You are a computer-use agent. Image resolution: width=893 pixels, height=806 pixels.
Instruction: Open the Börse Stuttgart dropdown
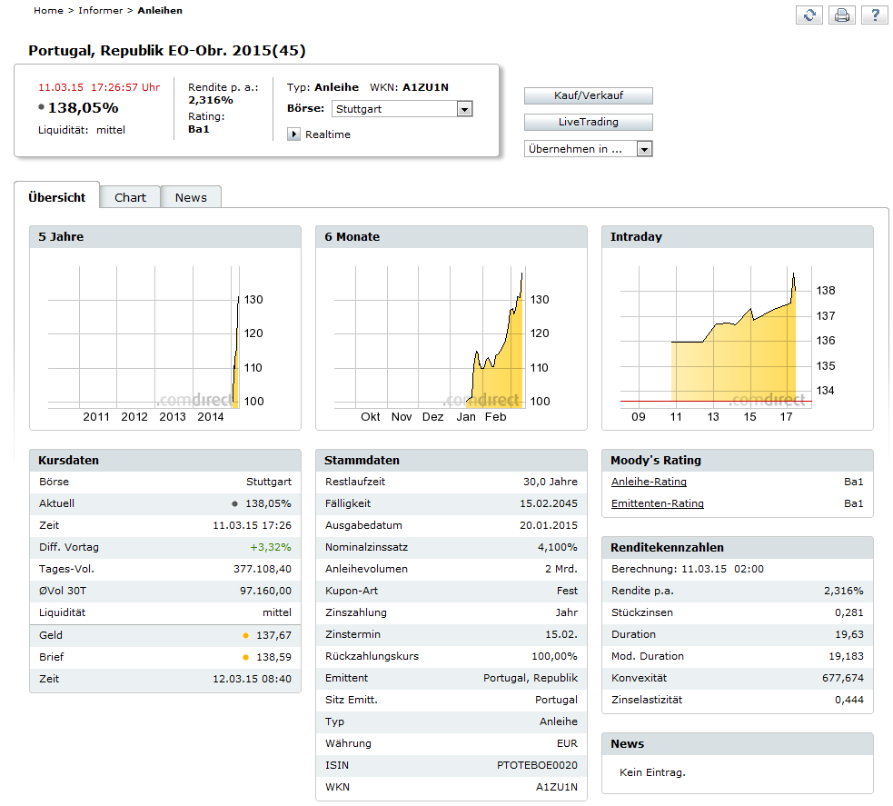(402, 109)
